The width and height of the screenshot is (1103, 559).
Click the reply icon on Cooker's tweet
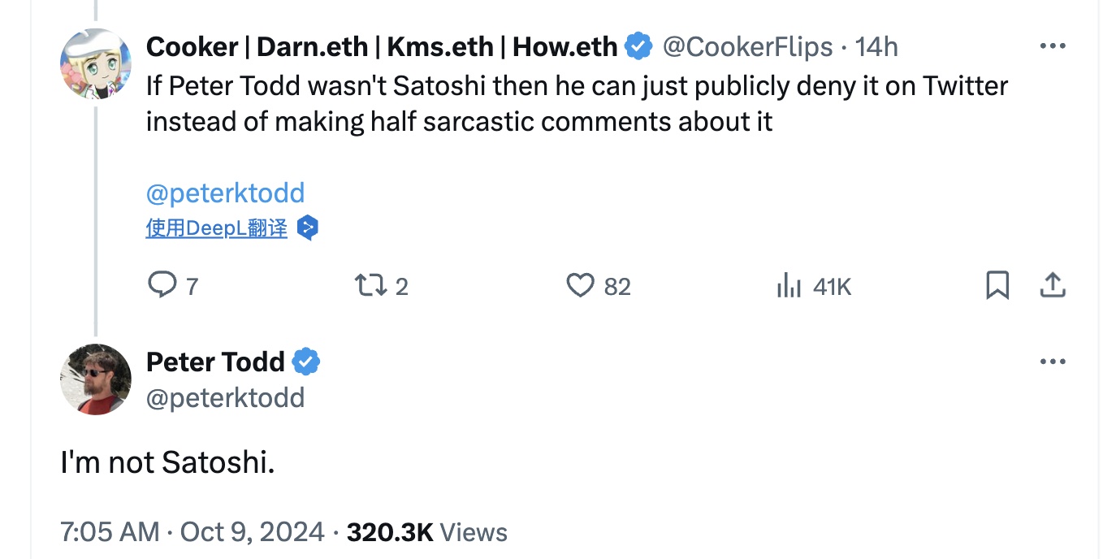(162, 285)
